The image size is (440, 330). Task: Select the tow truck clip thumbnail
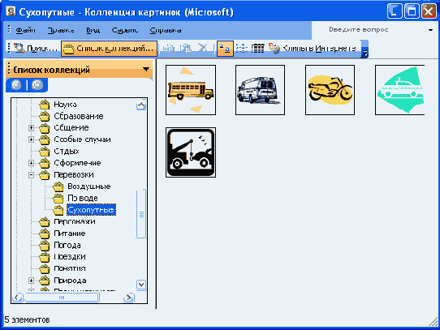coord(191,152)
